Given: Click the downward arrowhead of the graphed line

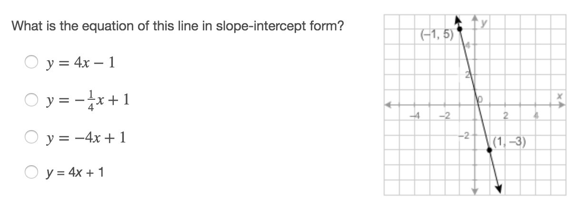Looking at the screenshot, I should coord(498,189).
